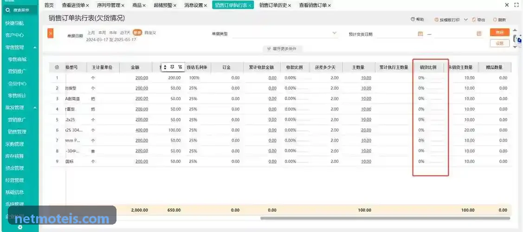
Task: Close the 超储预警 tab
Action: [175, 5]
